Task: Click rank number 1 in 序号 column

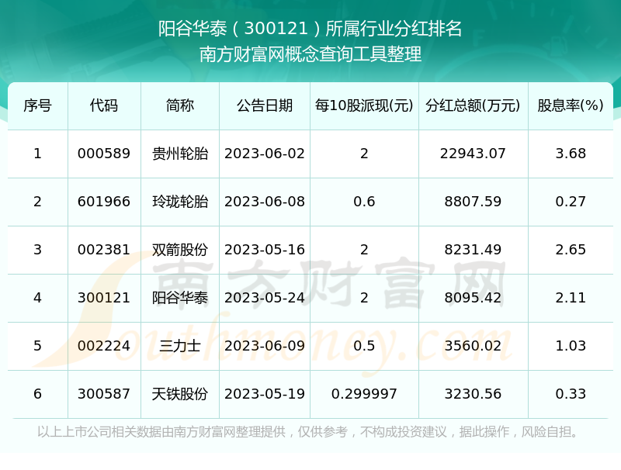Action: 37,154
